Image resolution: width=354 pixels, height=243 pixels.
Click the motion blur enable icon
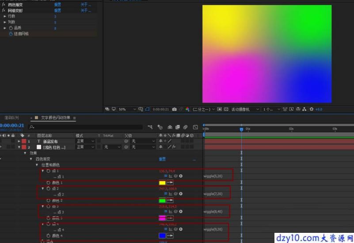185,127
